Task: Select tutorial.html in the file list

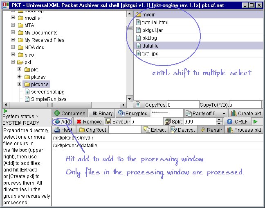Action: point(155,23)
